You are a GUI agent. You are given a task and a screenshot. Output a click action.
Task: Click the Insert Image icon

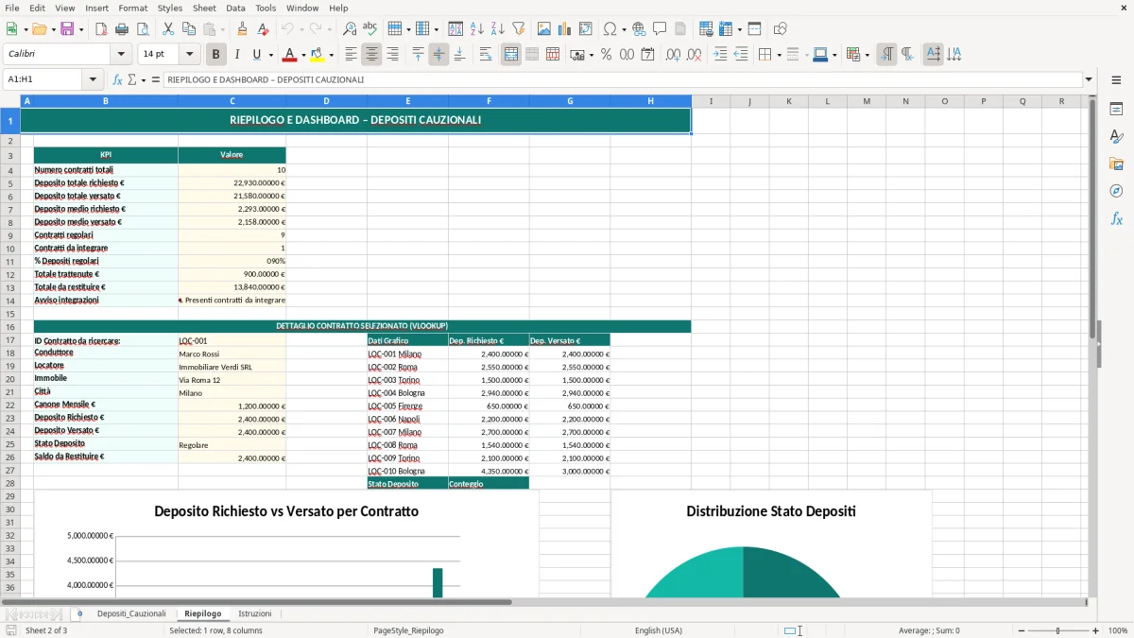[545, 29]
